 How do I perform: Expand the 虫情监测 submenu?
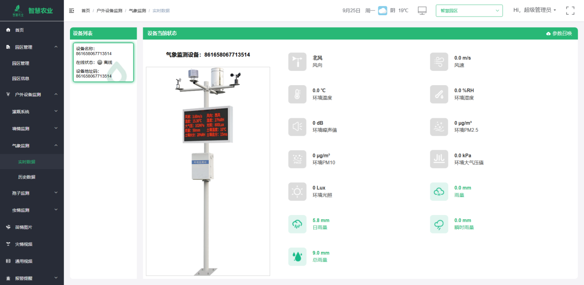56,210
